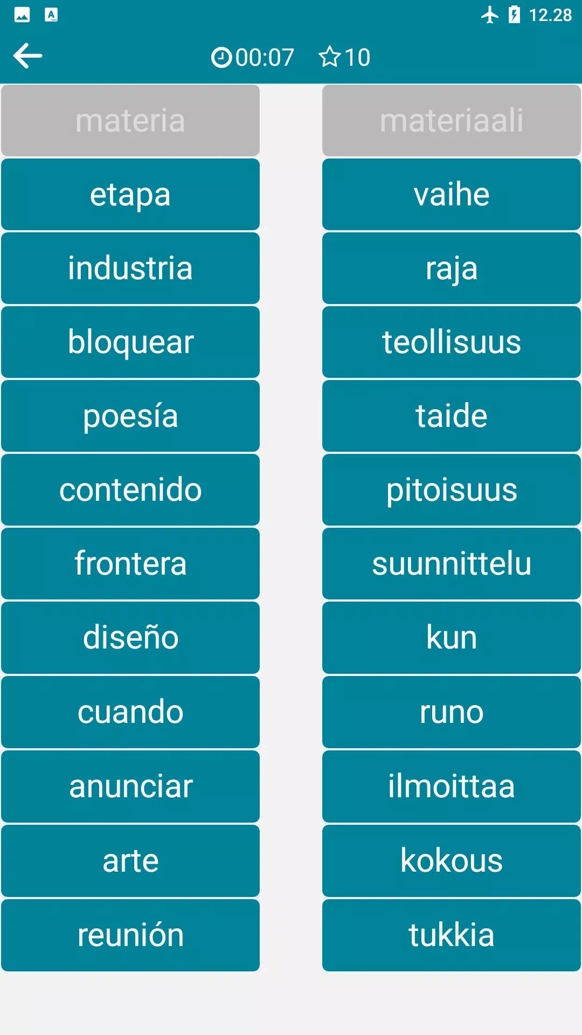Screen dimensions: 582x1035
Task: Tap the "poesía" word tile
Action: [x=130, y=416]
